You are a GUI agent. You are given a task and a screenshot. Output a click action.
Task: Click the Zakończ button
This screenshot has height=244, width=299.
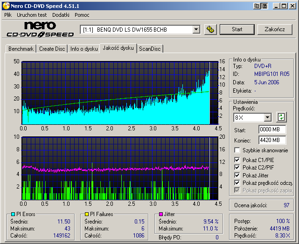(275, 29)
